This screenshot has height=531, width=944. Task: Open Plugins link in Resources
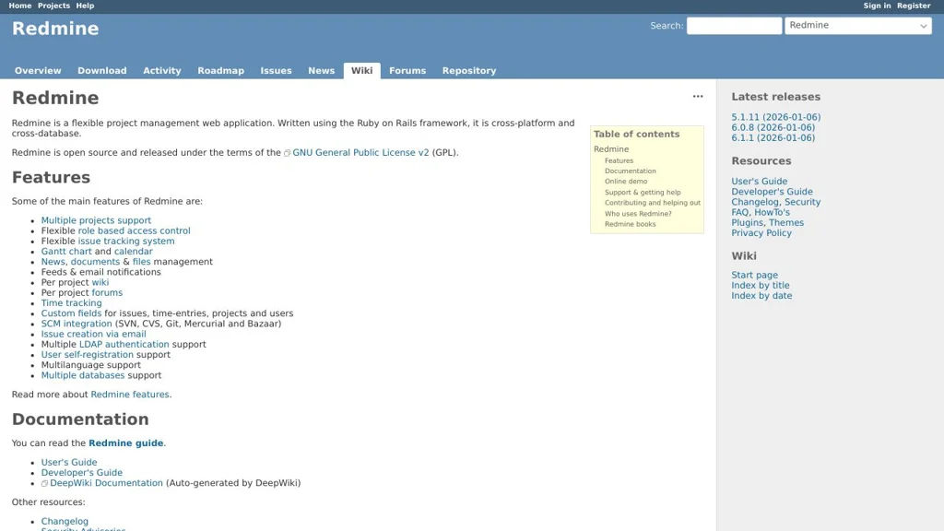tap(747, 223)
